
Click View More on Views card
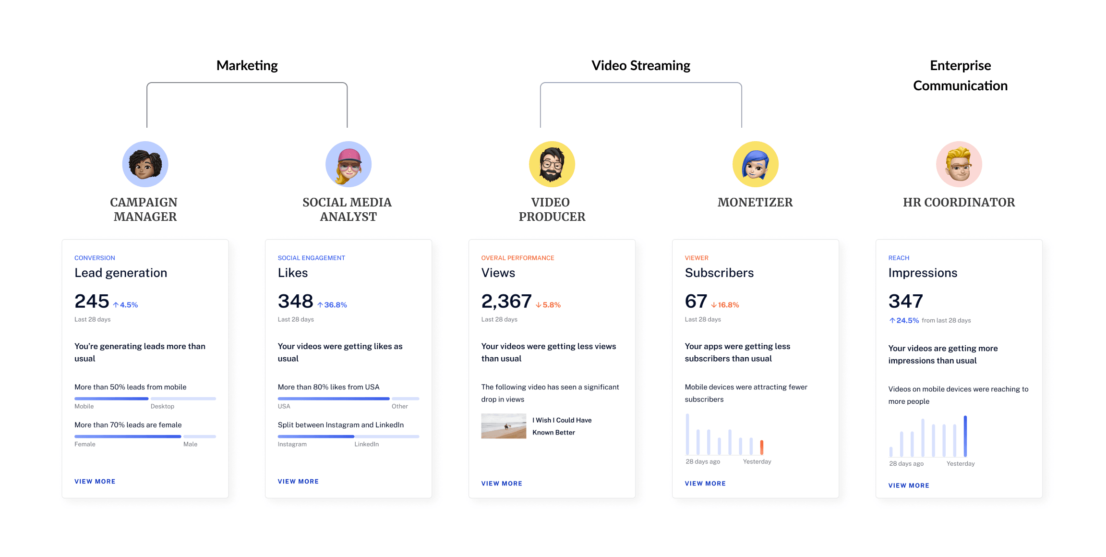pyautogui.click(x=502, y=484)
